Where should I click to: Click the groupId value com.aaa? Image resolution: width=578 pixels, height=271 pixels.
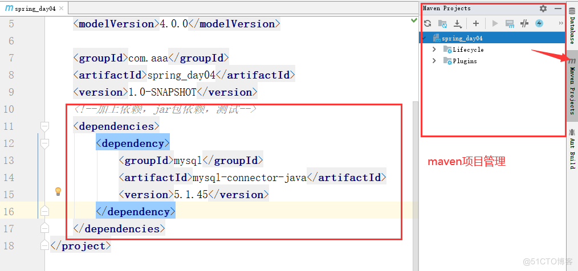click(x=148, y=58)
